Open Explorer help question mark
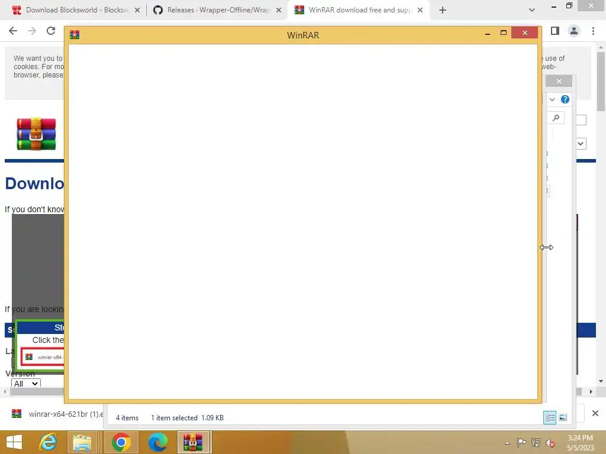The width and height of the screenshot is (606, 454). [x=565, y=99]
